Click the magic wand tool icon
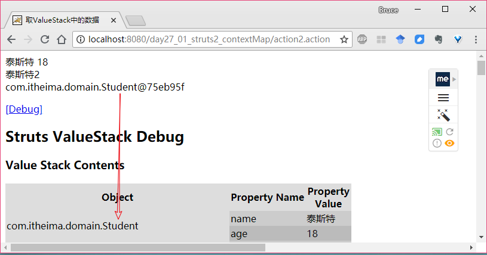This screenshot has width=487, height=255. (x=443, y=115)
